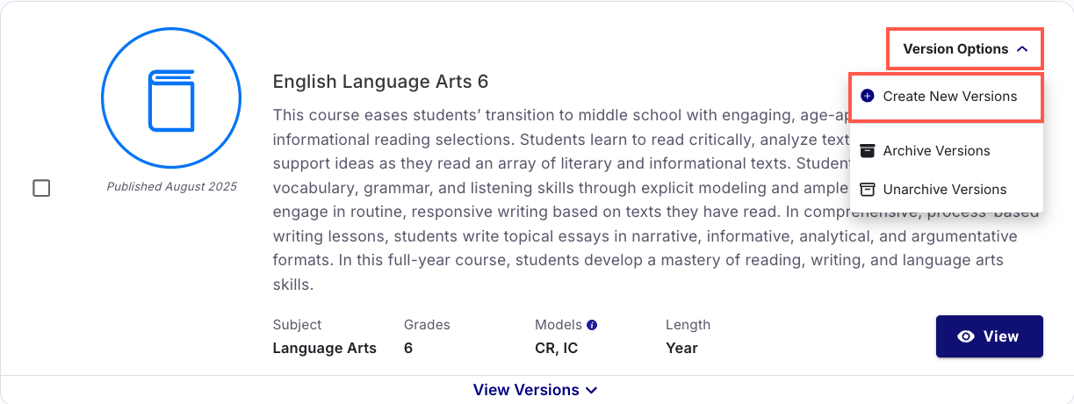
Task: Click the CR, IC models value
Action: (x=557, y=348)
